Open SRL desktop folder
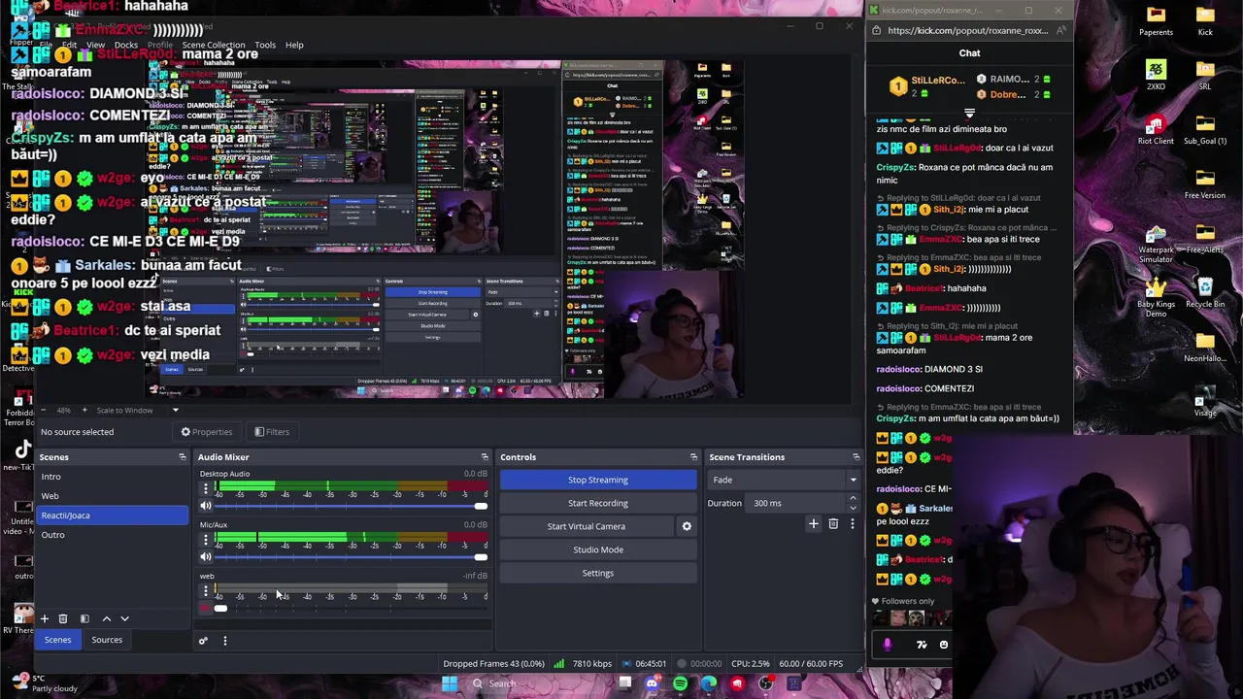 [1205, 75]
